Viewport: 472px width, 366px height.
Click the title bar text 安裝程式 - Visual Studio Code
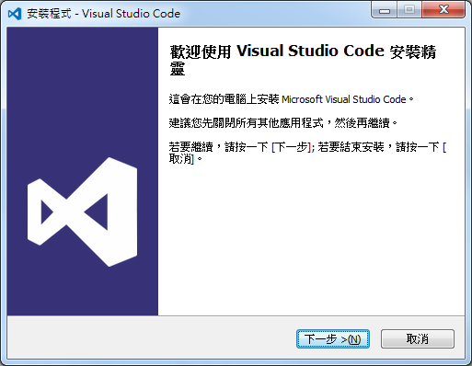(103, 14)
